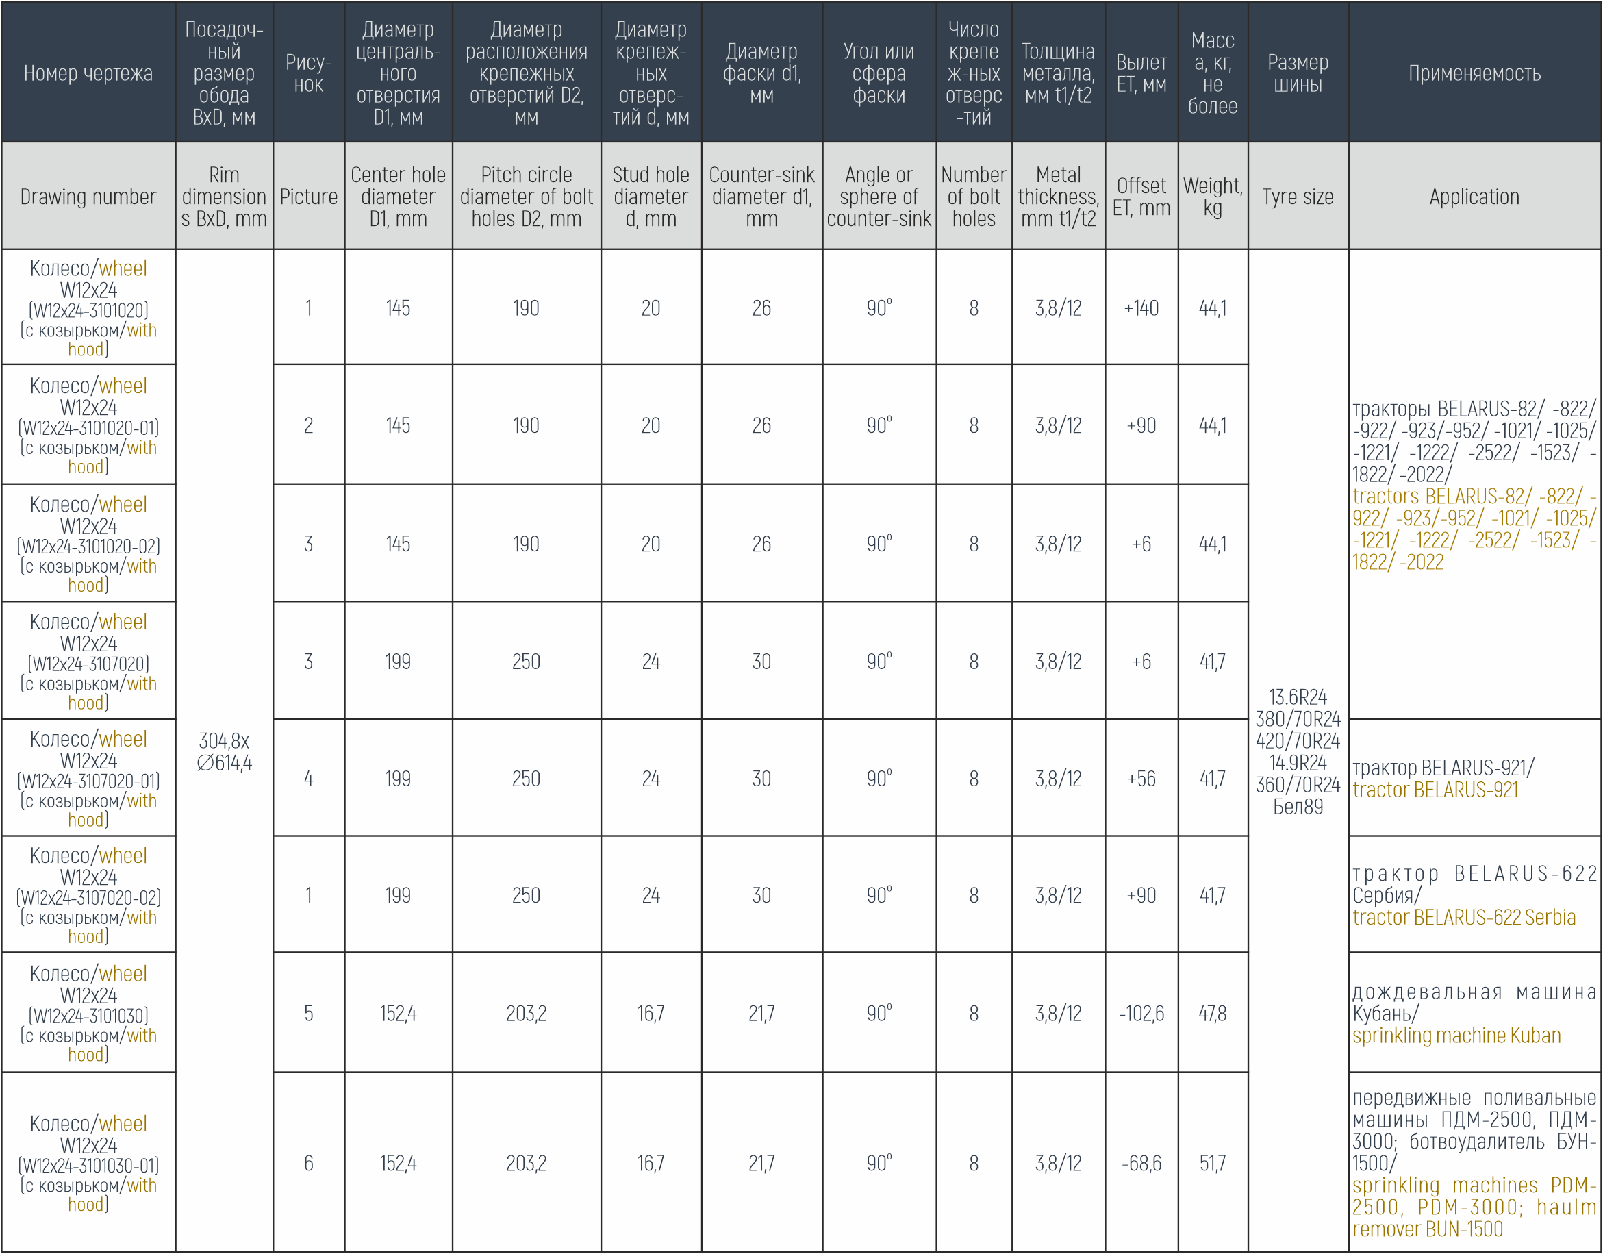Click 'sprinkling machine Kuban' application text

coord(1456,1036)
